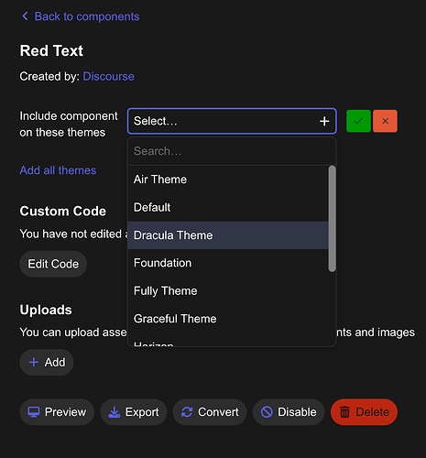426x458 pixels.
Task: Choose Dracula Theme from the list
Action: 228,235
